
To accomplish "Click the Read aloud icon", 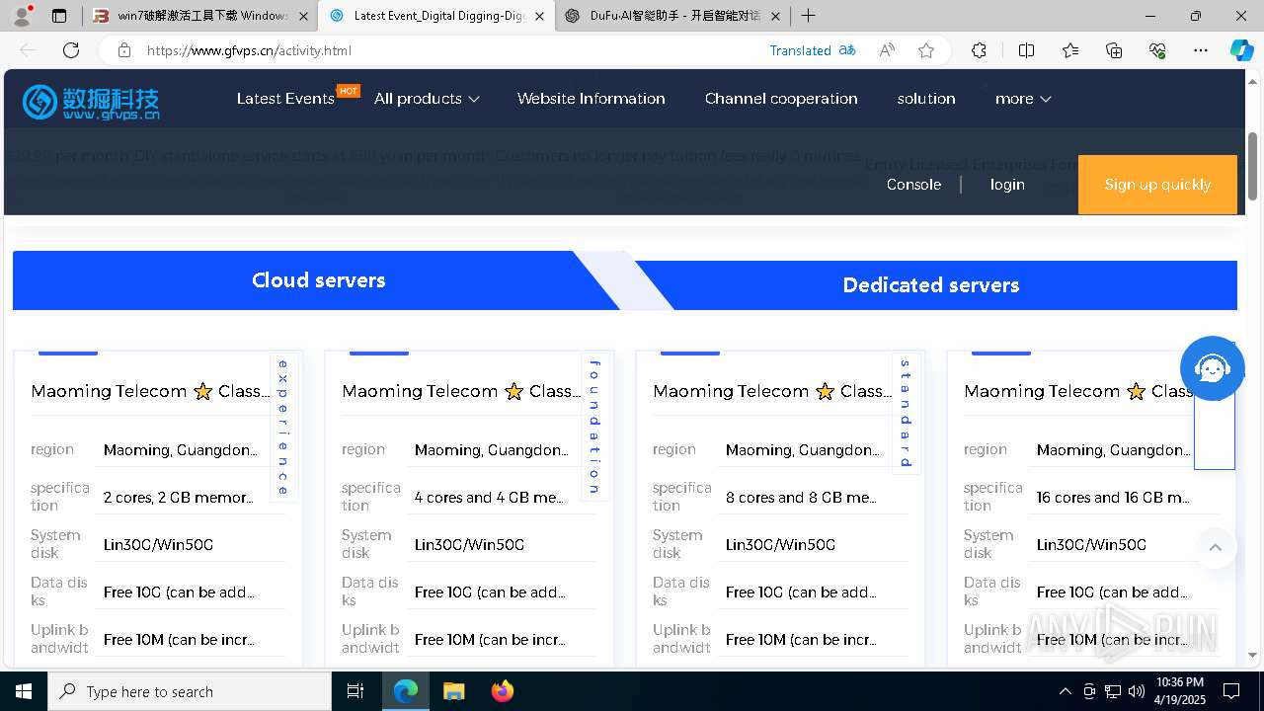I will click(x=887, y=50).
